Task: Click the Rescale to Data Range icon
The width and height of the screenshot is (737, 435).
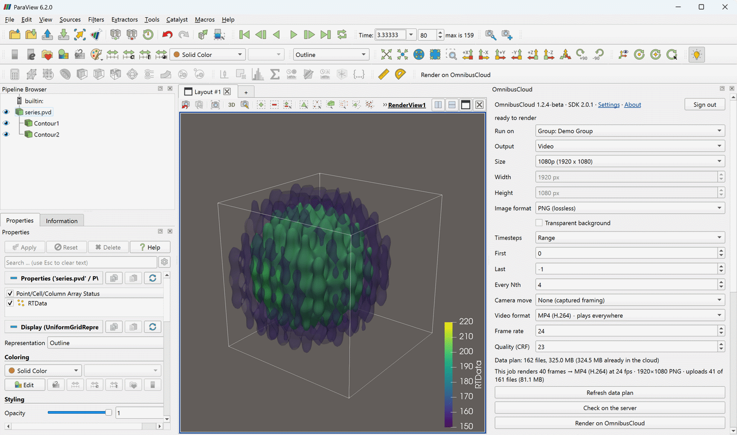Action: (112, 55)
